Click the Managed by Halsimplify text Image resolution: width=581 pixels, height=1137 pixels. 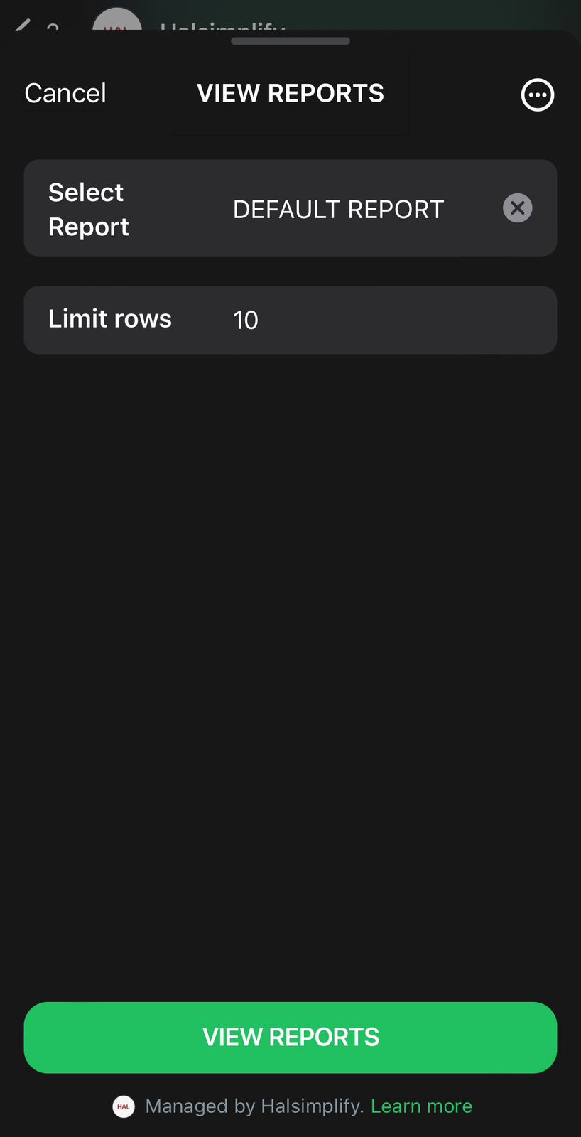click(x=254, y=1106)
